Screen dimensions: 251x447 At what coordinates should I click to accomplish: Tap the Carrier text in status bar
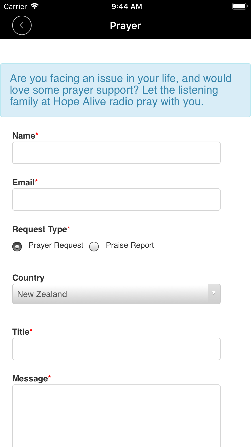(15, 6)
